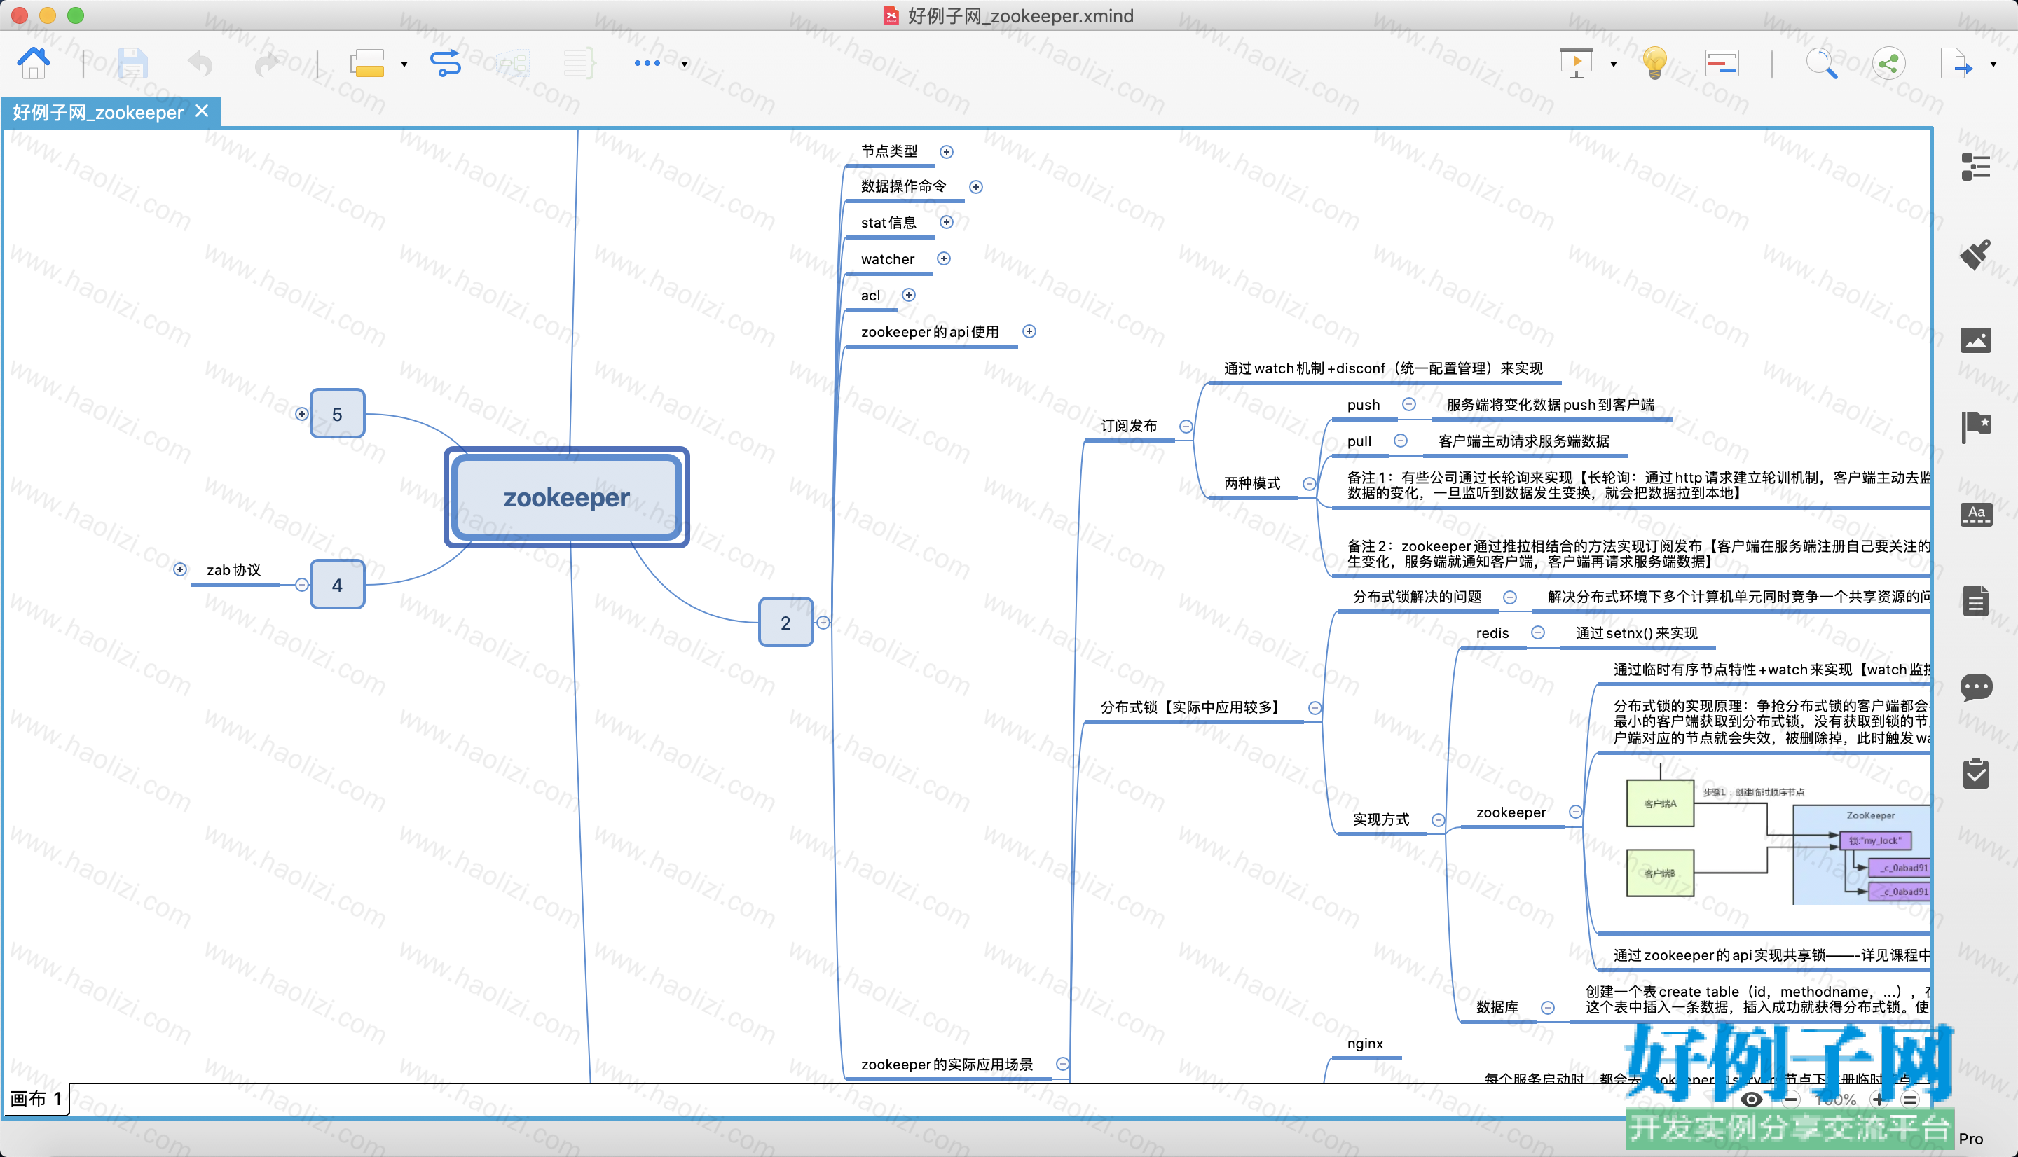Go to the Home screen icon
This screenshot has height=1157, width=2018.
pos(34,63)
